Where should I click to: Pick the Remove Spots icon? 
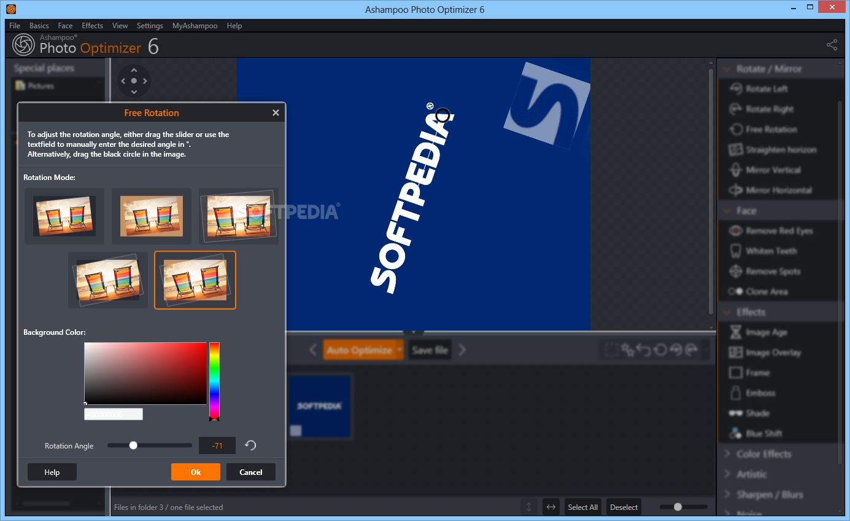coord(735,272)
